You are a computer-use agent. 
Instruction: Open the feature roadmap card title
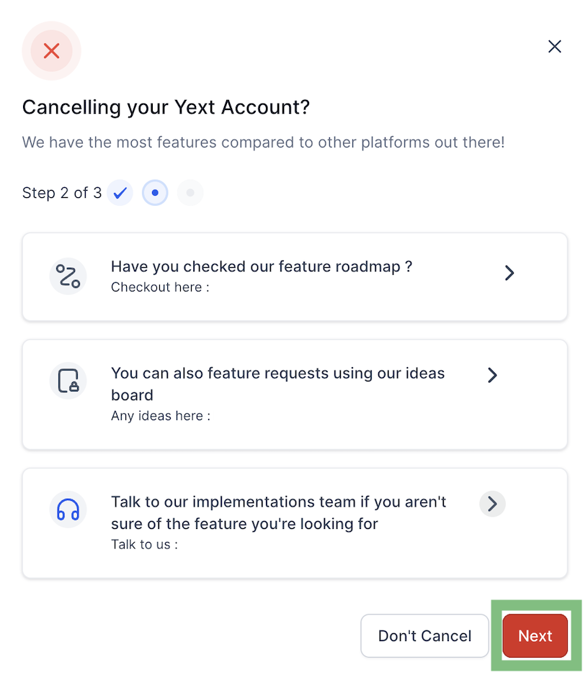point(262,266)
